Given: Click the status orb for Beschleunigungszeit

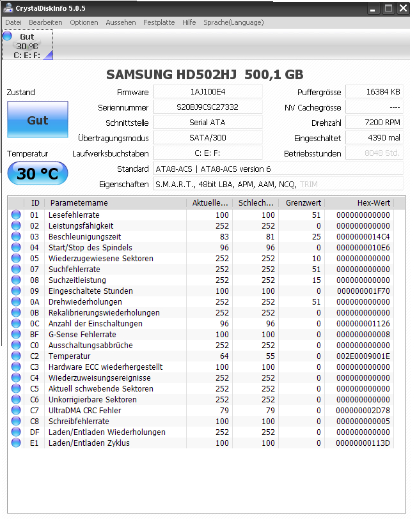Looking at the screenshot, I should (x=16, y=236).
